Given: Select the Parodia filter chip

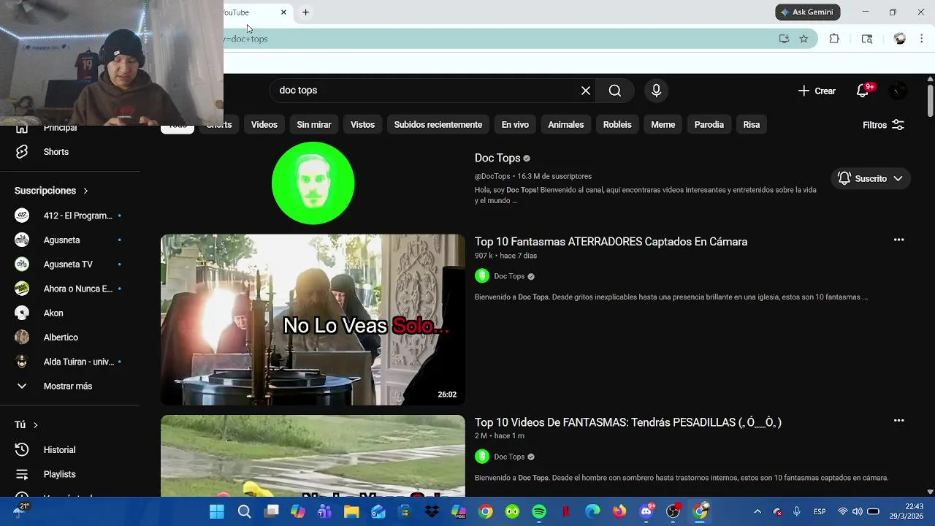Looking at the screenshot, I should tap(709, 125).
